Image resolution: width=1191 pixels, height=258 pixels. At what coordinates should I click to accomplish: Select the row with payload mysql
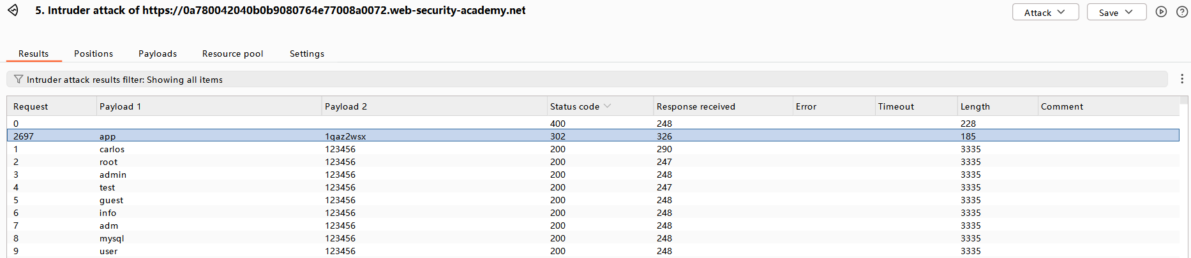(x=112, y=238)
